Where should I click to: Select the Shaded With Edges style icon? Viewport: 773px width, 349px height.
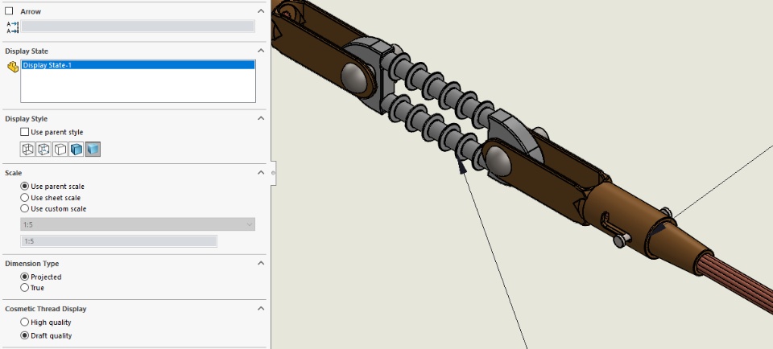tap(76, 149)
